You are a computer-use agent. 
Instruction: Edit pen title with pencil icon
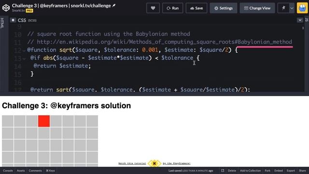coord(114,6)
